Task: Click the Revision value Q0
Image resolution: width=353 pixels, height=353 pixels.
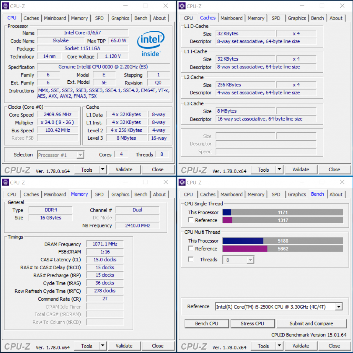Action: [158, 83]
